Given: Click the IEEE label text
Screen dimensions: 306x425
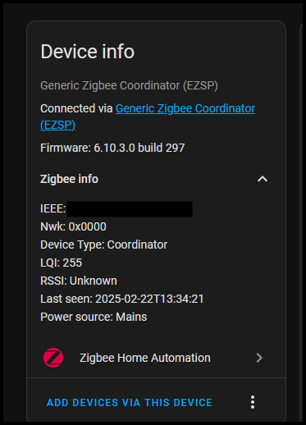Looking at the screenshot, I should (53, 209).
